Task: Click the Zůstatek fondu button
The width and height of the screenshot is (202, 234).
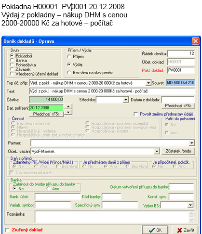Action: coord(178,151)
